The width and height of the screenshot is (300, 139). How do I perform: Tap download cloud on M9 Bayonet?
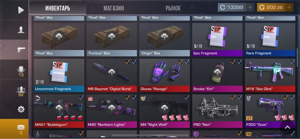tap(112, 72)
